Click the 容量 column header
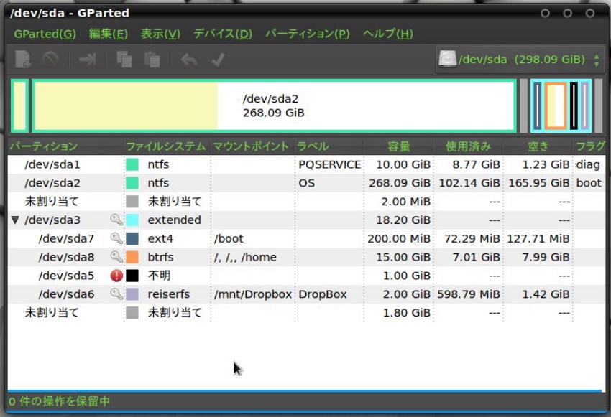611x417 pixels. (x=399, y=146)
